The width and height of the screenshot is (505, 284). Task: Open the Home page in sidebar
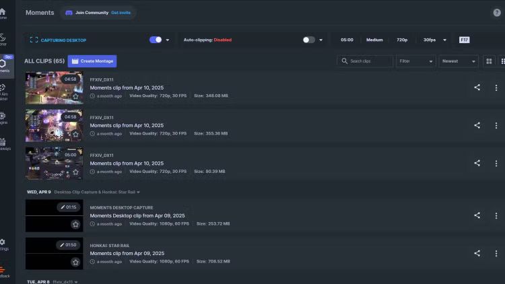[x=3, y=13]
